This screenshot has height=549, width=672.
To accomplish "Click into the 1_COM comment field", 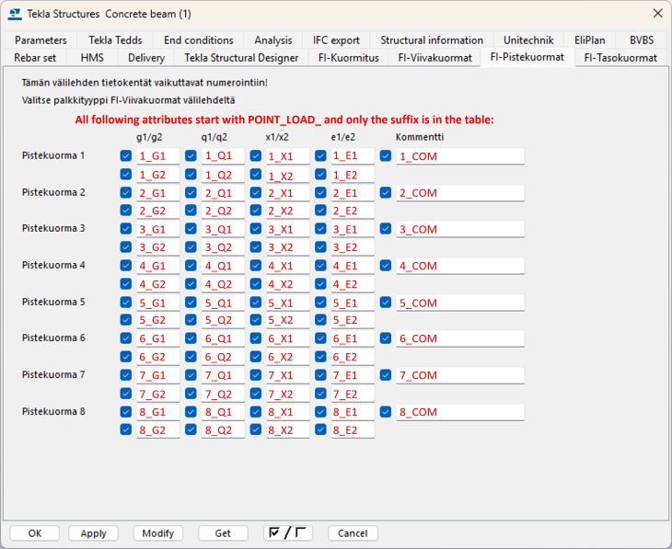I will (460, 156).
